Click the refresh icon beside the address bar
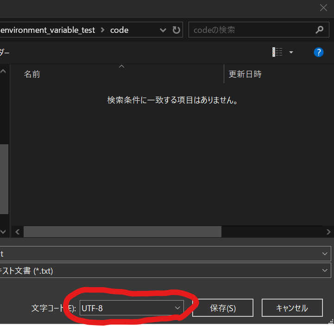Screen dimensions: 334x326 pos(176,30)
